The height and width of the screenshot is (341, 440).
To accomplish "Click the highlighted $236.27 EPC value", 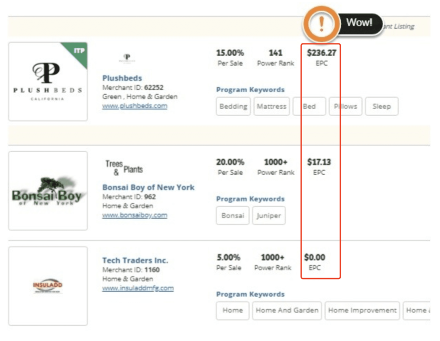I will (321, 52).
